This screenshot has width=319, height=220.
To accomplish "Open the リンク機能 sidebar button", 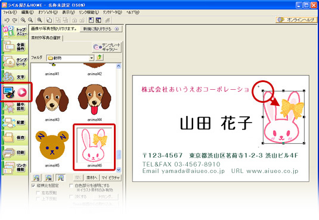I will (15, 168).
